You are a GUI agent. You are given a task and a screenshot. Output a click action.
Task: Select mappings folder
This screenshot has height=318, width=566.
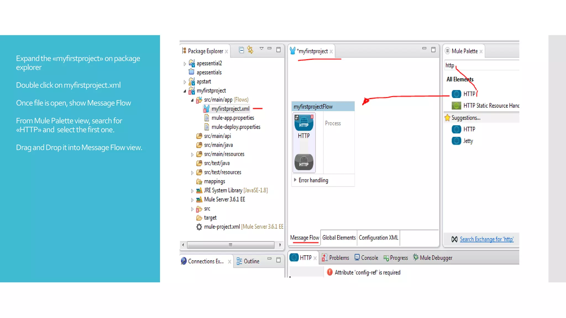pyautogui.click(x=214, y=181)
